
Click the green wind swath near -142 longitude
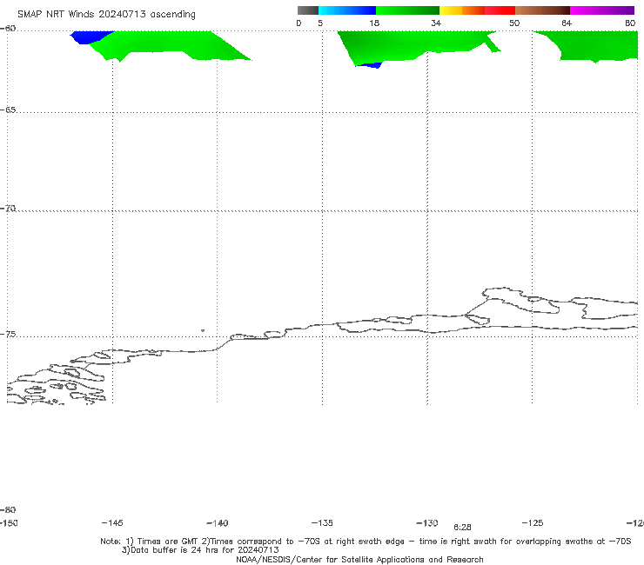coord(164,43)
